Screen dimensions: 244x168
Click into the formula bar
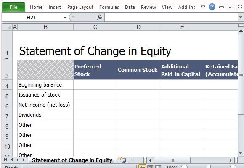point(171,17)
